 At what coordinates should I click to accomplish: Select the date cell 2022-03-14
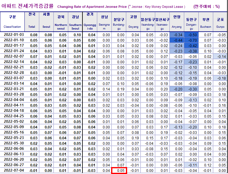tap(12, 84)
